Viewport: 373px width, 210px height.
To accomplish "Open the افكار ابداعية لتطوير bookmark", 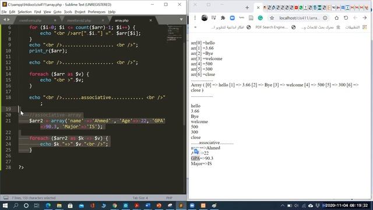I will tap(231, 27).
